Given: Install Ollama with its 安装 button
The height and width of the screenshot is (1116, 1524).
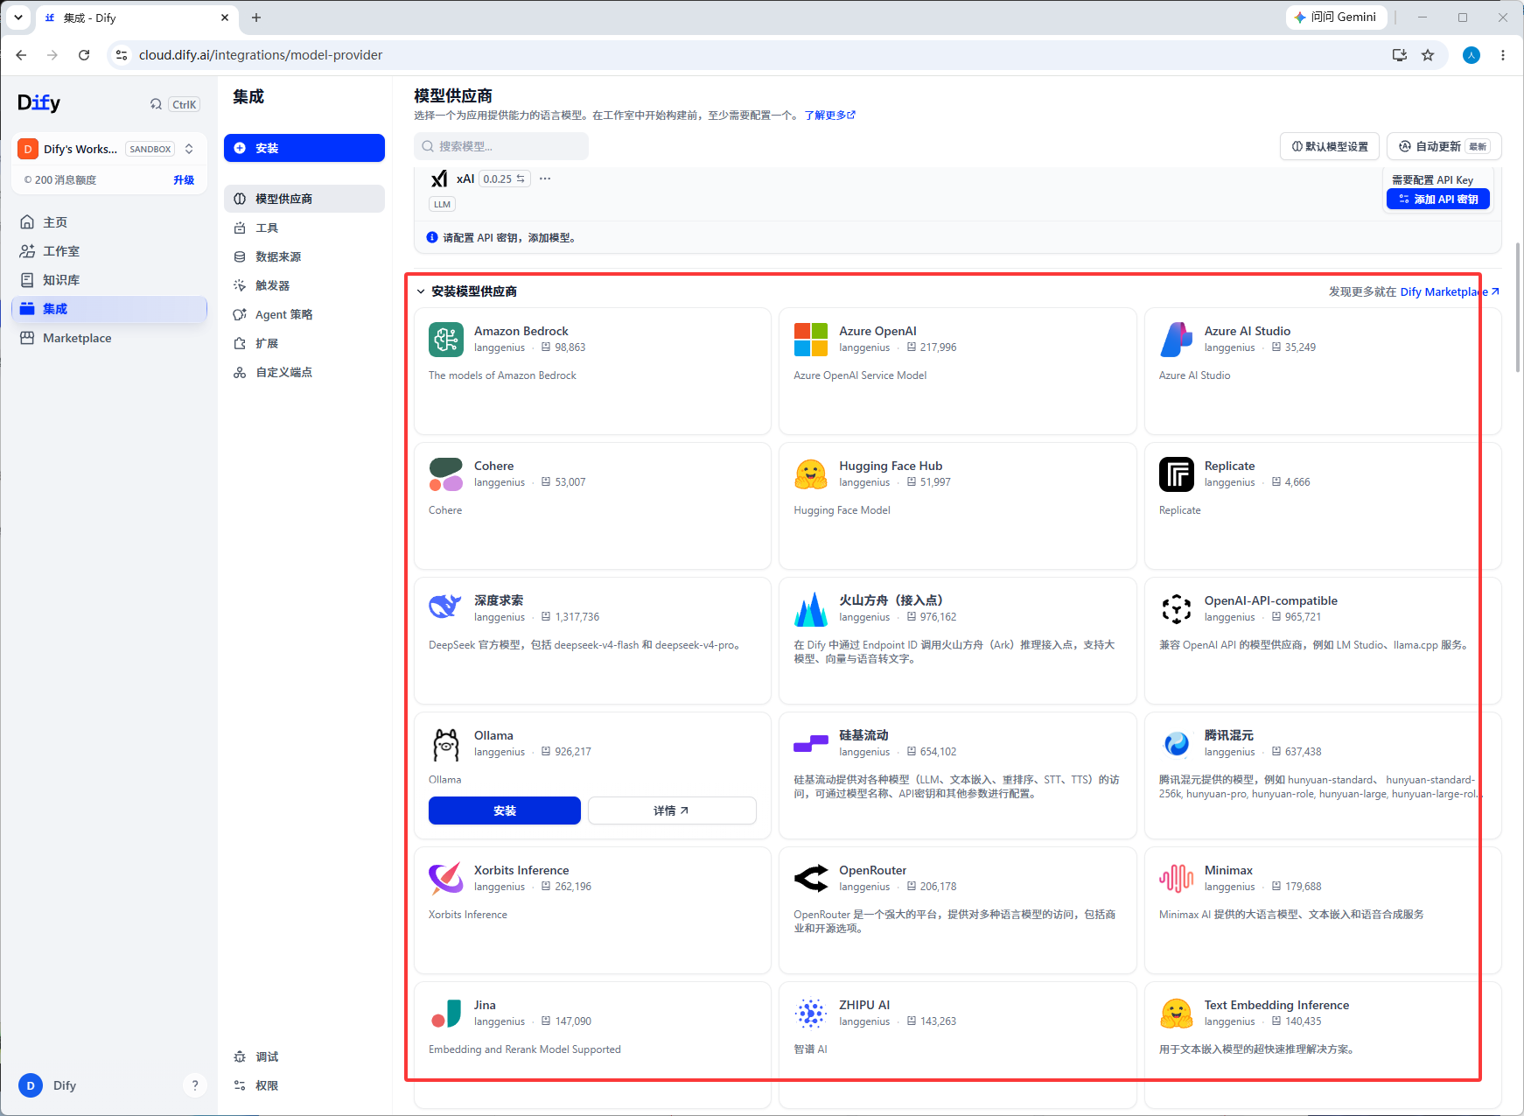Looking at the screenshot, I should click(505, 811).
